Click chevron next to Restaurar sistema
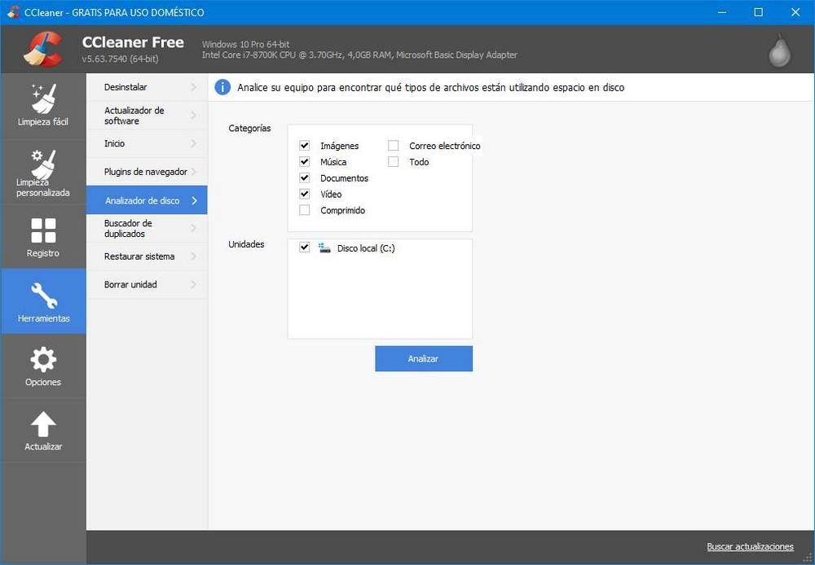Image resolution: width=815 pixels, height=565 pixels. pyautogui.click(x=194, y=256)
